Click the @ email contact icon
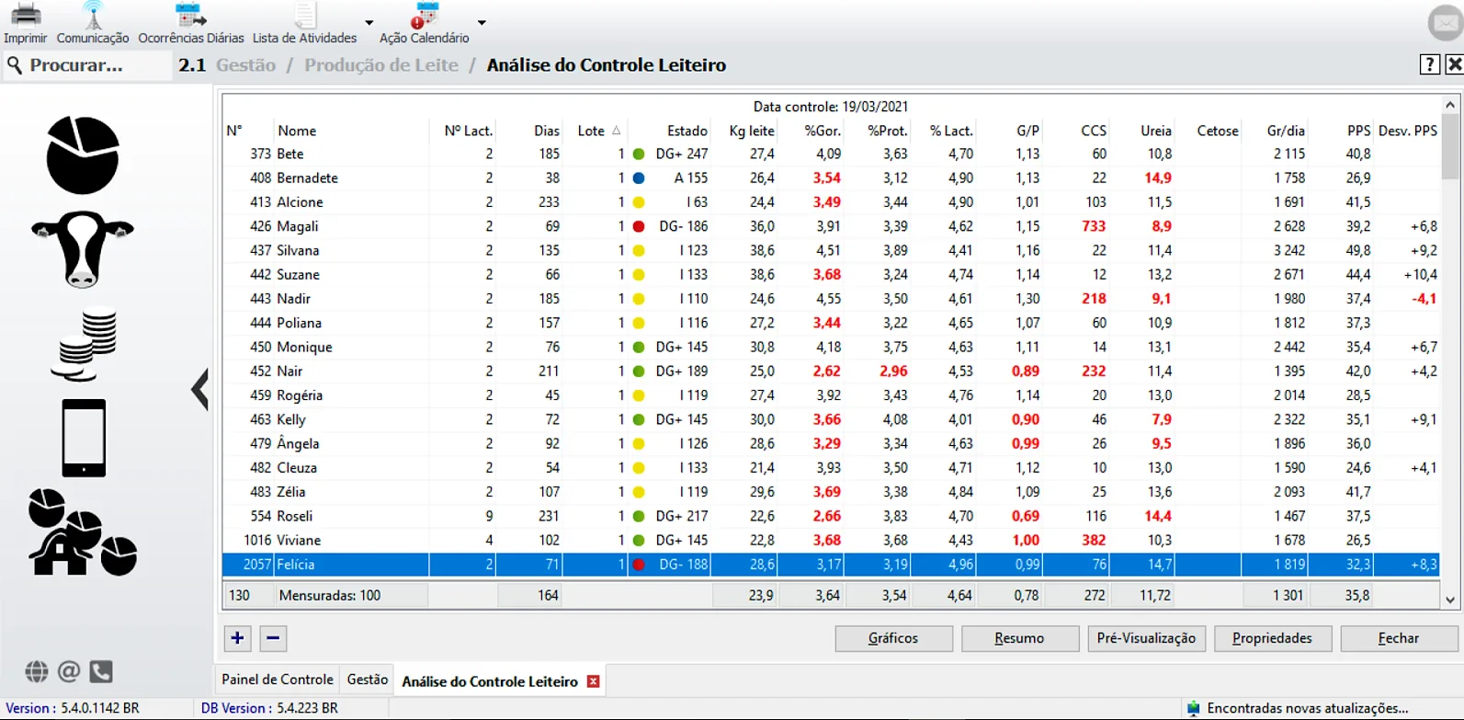The image size is (1464, 720). 69,672
